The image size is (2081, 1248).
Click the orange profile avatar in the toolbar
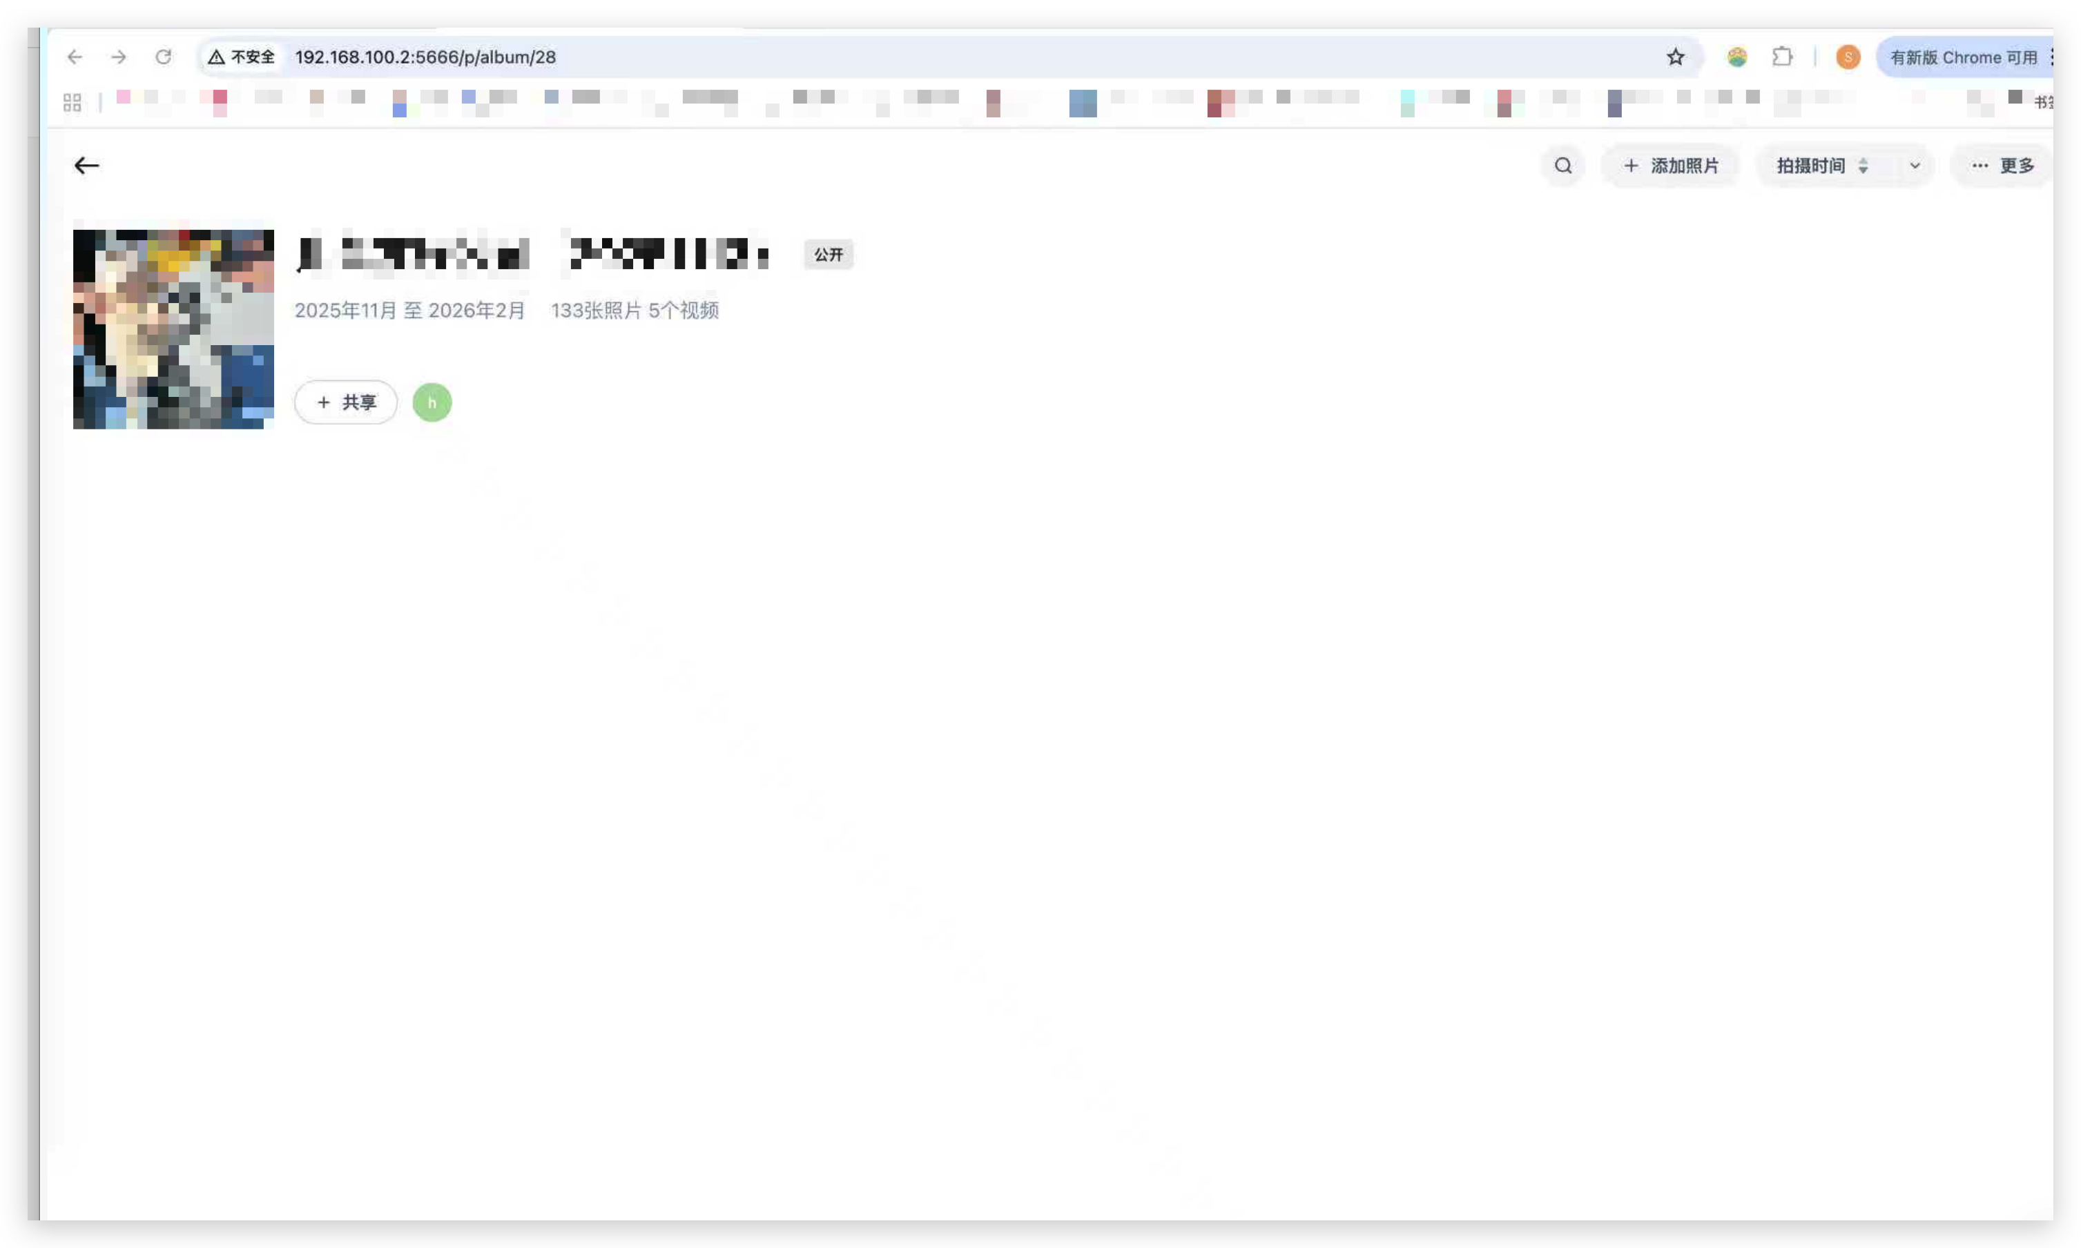pyautogui.click(x=1848, y=57)
